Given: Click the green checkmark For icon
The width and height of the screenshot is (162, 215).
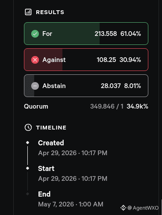Looking at the screenshot, I should tap(35, 34).
